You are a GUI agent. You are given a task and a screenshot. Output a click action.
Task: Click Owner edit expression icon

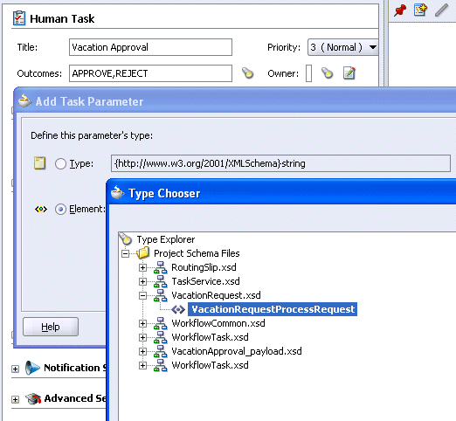349,73
